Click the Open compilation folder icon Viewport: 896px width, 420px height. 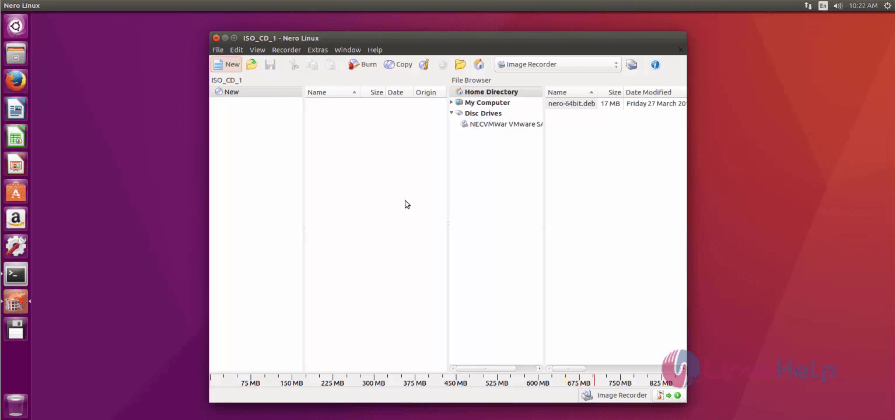point(251,64)
